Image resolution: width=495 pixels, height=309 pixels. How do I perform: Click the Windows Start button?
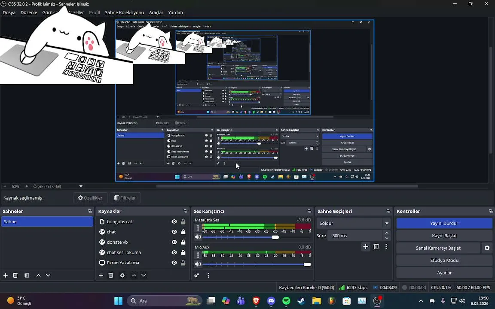[119, 300]
